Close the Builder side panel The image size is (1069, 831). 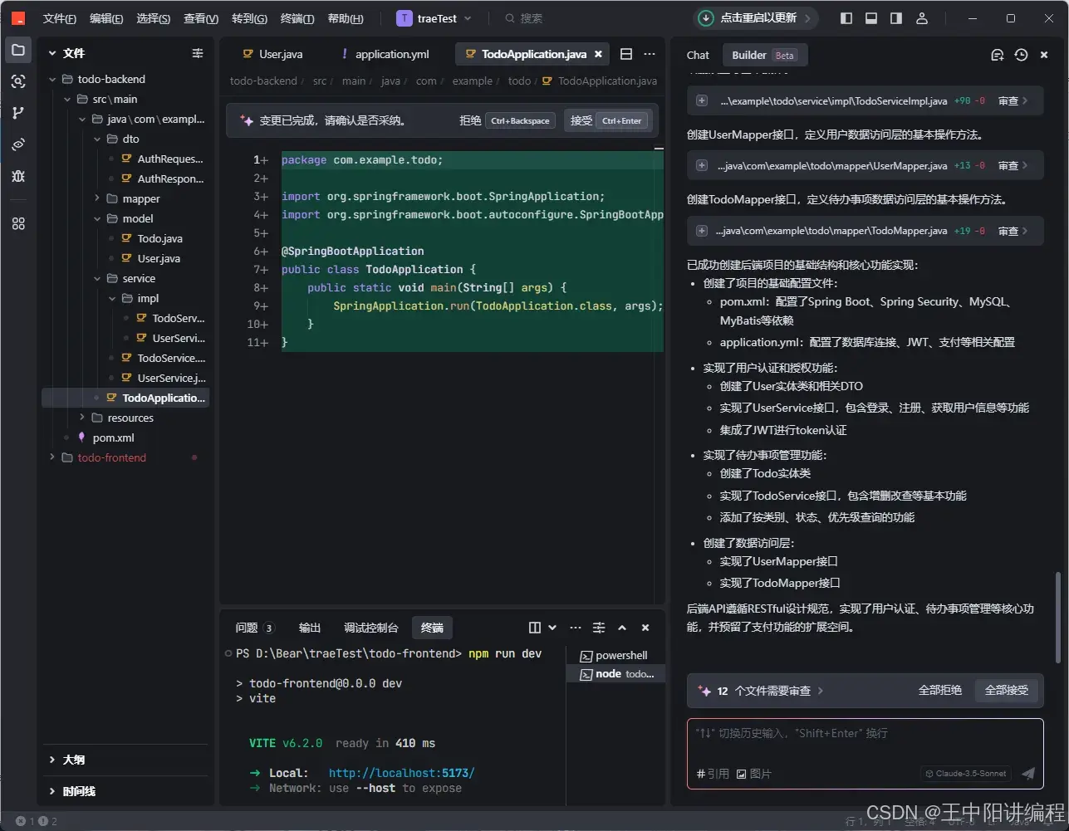click(x=1044, y=55)
